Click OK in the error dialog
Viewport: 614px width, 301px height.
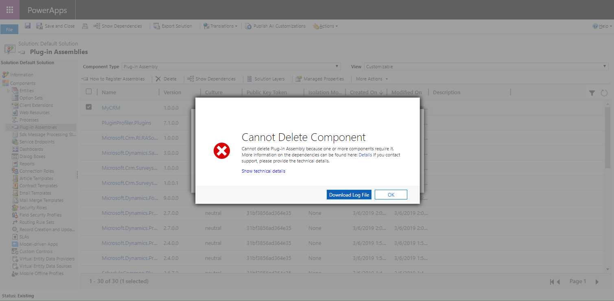point(391,195)
